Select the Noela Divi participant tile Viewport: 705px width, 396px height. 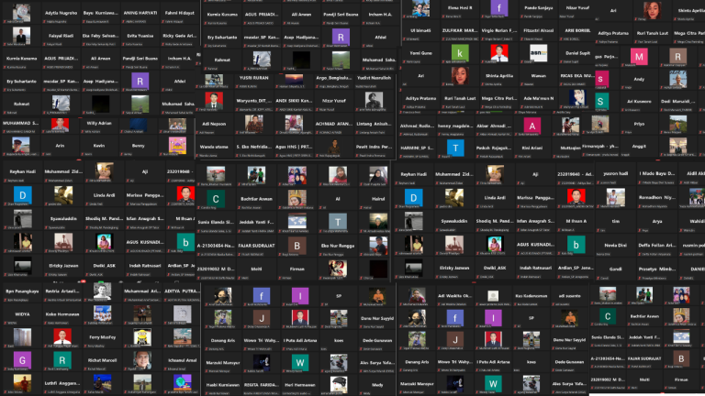click(x=613, y=245)
